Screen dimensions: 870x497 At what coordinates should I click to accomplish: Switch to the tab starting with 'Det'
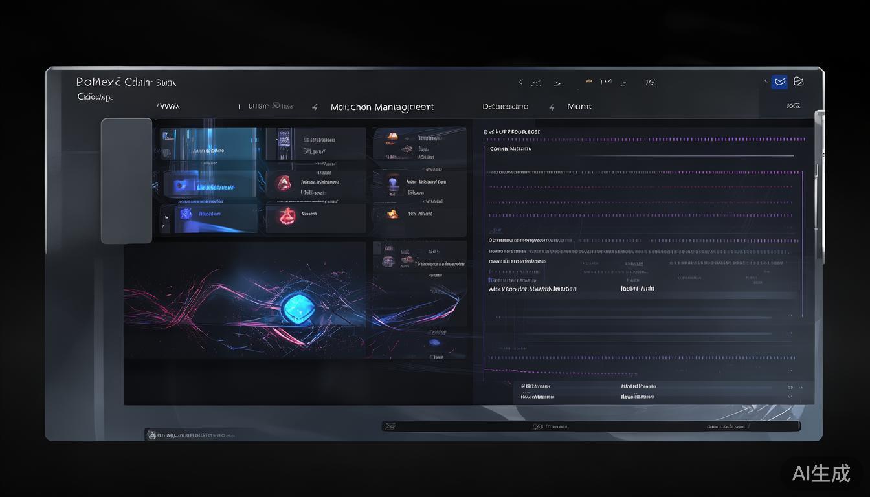point(505,107)
